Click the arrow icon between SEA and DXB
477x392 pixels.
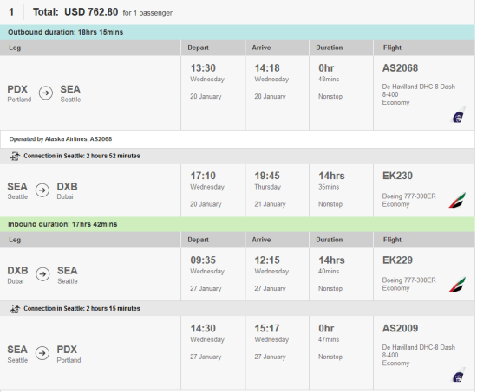click(x=42, y=190)
